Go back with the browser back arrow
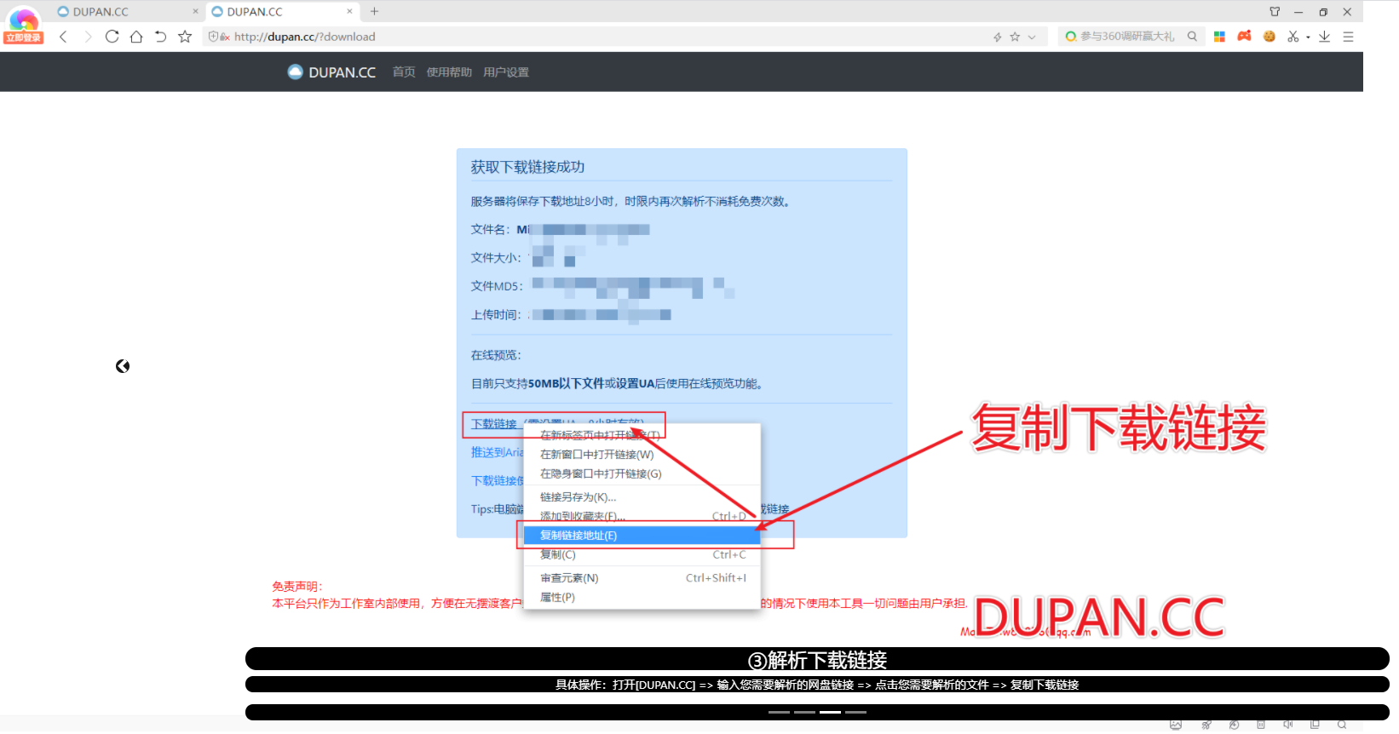The image size is (1399, 734). pos(63,37)
